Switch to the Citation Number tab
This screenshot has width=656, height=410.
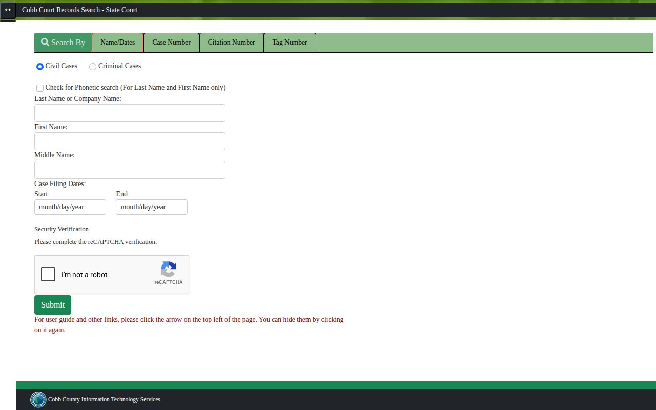(x=231, y=43)
